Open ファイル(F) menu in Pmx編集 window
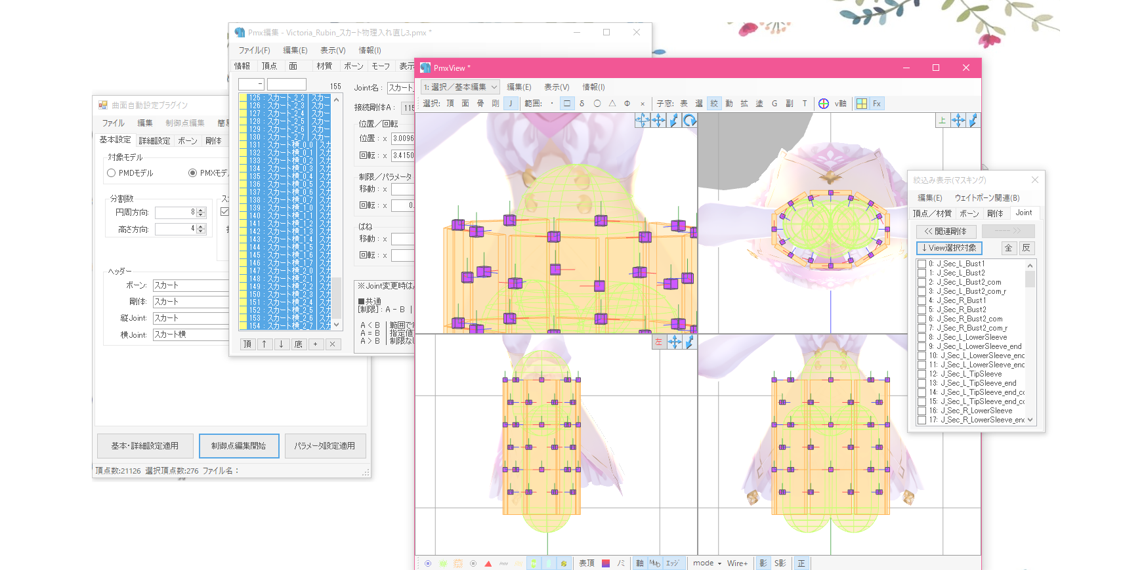Viewport: 1144px width, 570px height. click(x=254, y=51)
